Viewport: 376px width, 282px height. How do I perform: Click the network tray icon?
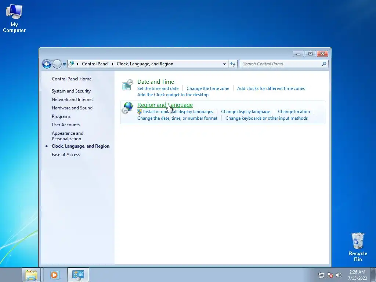[321, 275]
